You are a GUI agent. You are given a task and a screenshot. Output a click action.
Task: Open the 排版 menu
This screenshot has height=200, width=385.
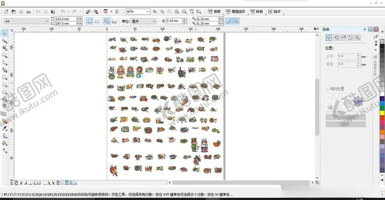coord(215,11)
